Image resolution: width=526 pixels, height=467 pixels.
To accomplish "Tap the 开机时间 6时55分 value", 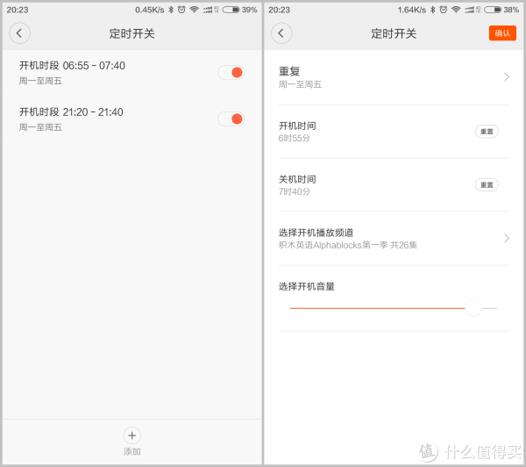I will (x=295, y=138).
